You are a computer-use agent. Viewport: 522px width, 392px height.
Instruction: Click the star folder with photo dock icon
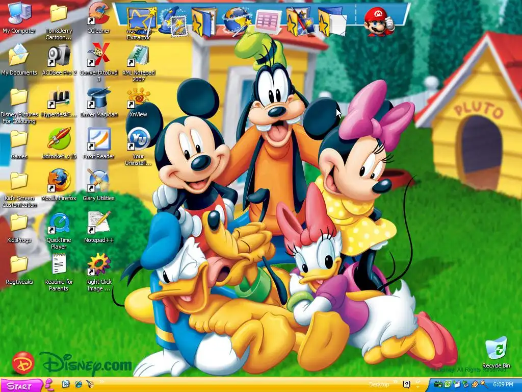click(x=300, y=22)
